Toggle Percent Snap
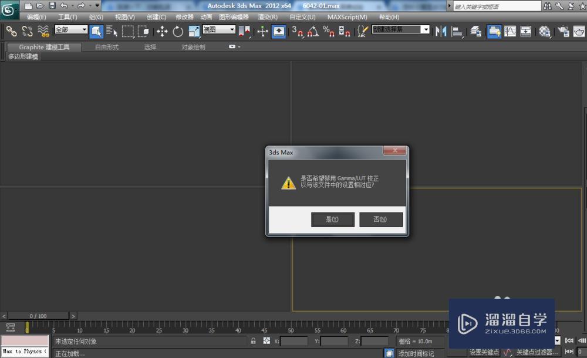The height and width of the screenshot is (358, 587). click(328, 32)
